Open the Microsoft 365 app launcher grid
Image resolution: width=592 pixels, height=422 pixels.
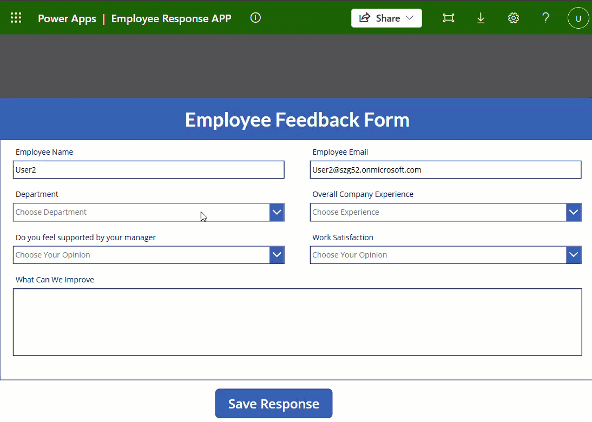click(x=16, y=17)
